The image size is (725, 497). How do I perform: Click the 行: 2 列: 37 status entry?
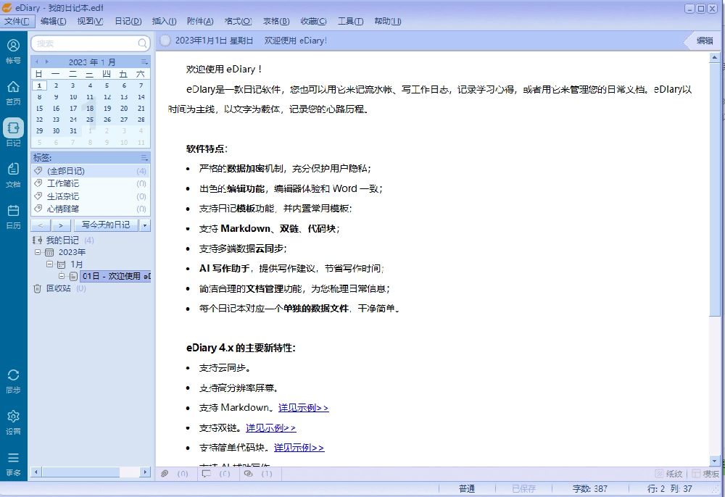coord(669,489)
